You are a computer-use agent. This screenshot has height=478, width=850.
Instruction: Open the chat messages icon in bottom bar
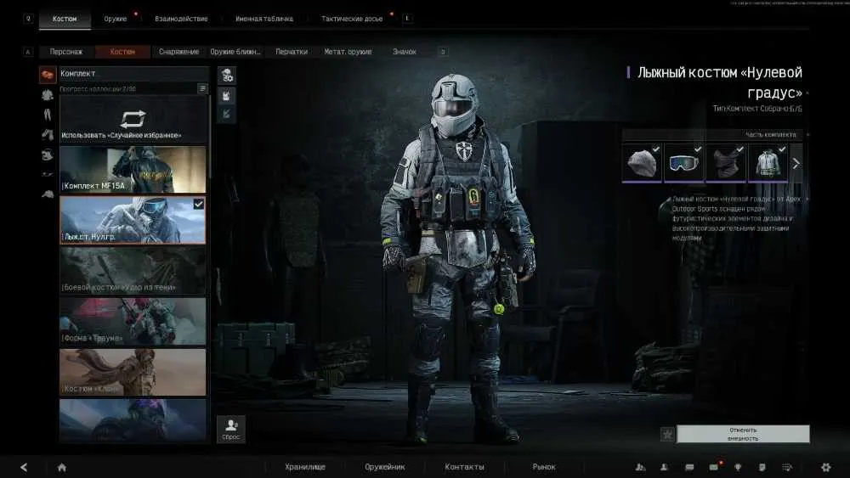(x=689, y=467)
